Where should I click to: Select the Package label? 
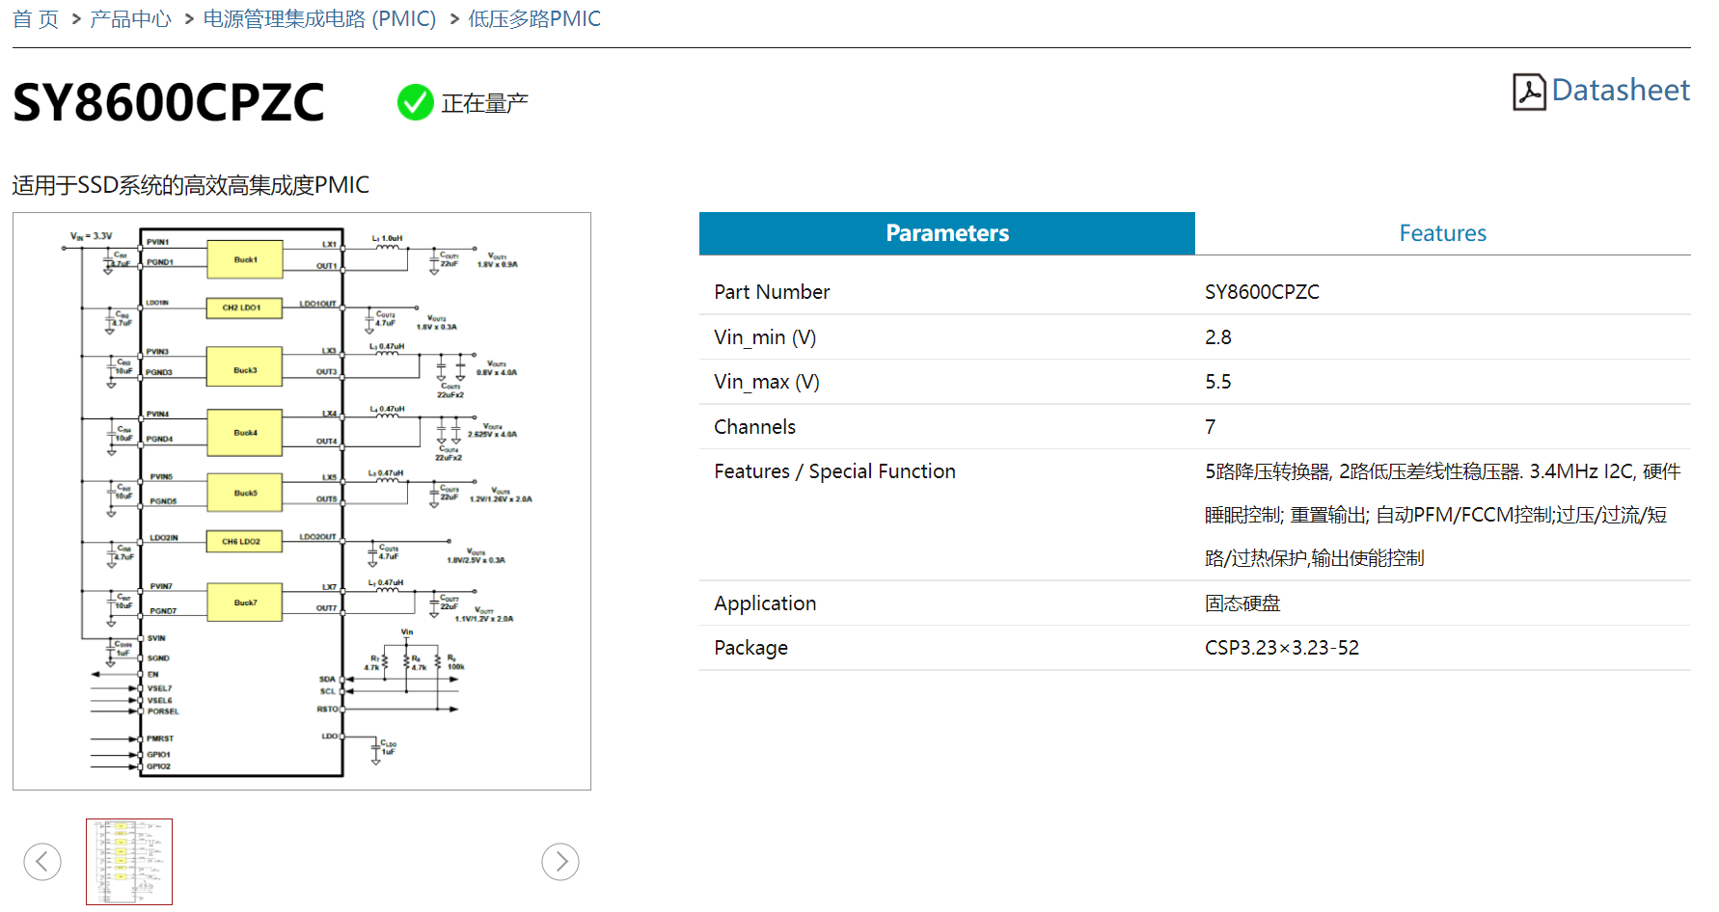[750, 648]
